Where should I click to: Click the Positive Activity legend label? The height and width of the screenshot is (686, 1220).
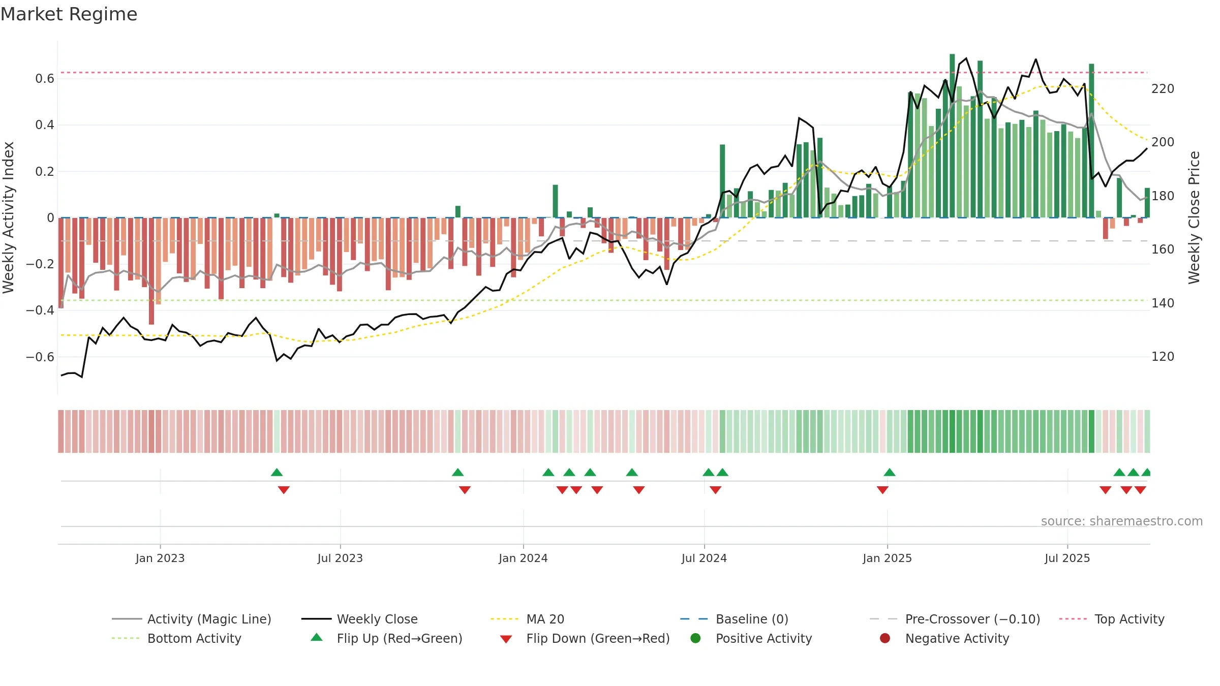[x=764, y=638]
